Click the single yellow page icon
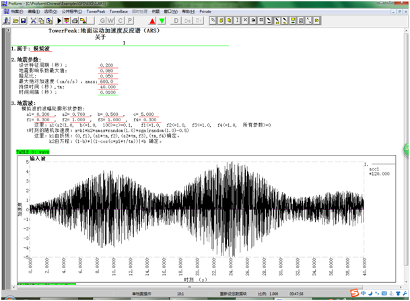The width and height of the screenshot is (410, 301). [x=221, y=20]
